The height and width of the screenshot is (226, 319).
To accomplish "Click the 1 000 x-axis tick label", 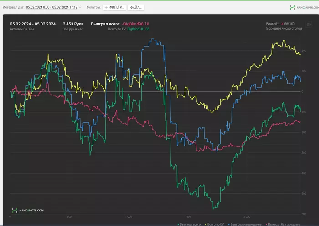I will pyautogui.click(x=129, y=217).
